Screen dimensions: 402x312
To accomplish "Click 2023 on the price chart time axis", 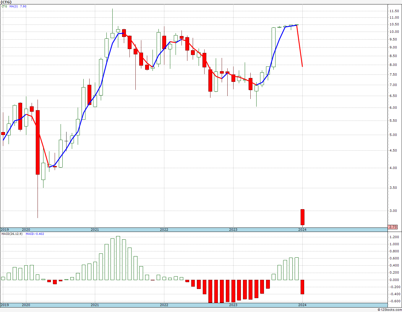I will coord(233,230).
